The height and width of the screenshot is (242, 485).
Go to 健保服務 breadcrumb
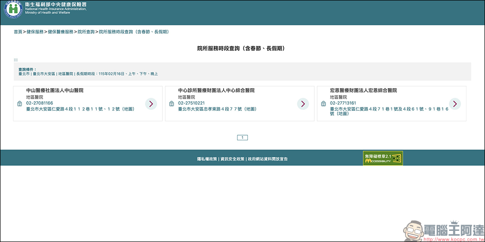click(35, 32)
